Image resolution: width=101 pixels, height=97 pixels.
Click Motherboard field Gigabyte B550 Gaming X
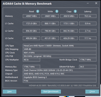coord(60,77)
